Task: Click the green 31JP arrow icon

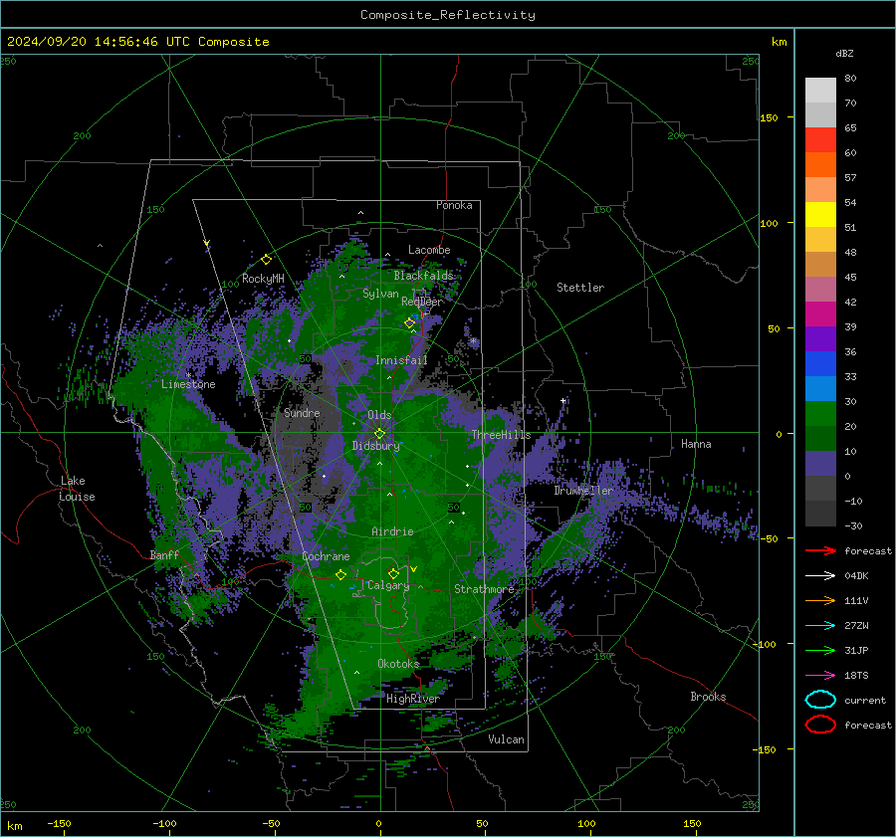Action: pyautogui.click(x=820, y=650)
